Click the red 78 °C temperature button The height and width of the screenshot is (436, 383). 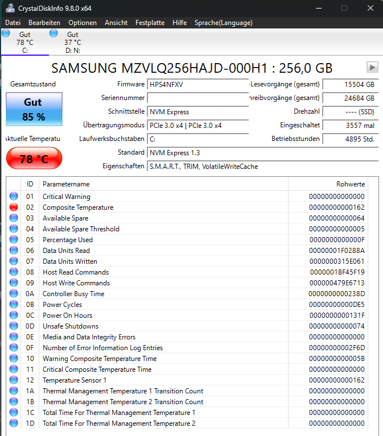click(x=34, y=159)
